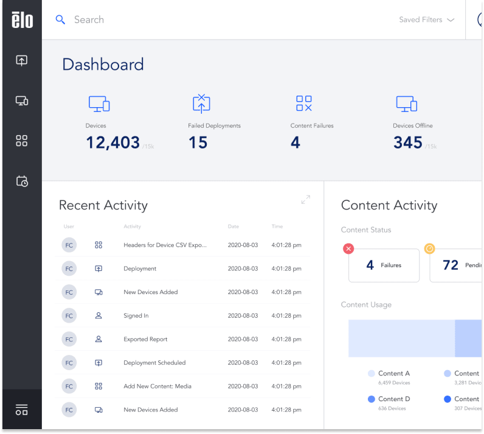The width and height of the screenshot is (484, 434).
Task: Click deployment icon in Deployment Scheduled row
Action: point(99,363)
